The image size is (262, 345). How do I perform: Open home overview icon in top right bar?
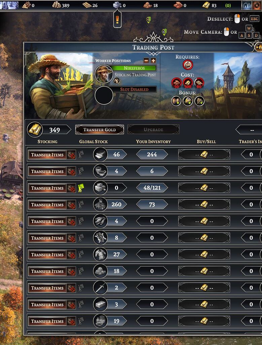(247, 5)
